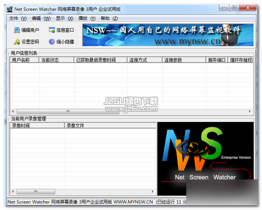Viewport: 262px width, 210px height.
Task: Click the 设置密码 set password icon
Action: click(17, 42)
